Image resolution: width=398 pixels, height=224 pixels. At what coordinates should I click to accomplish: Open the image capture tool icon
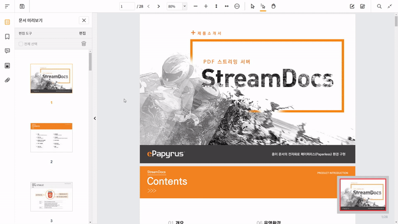pos(363,6)
